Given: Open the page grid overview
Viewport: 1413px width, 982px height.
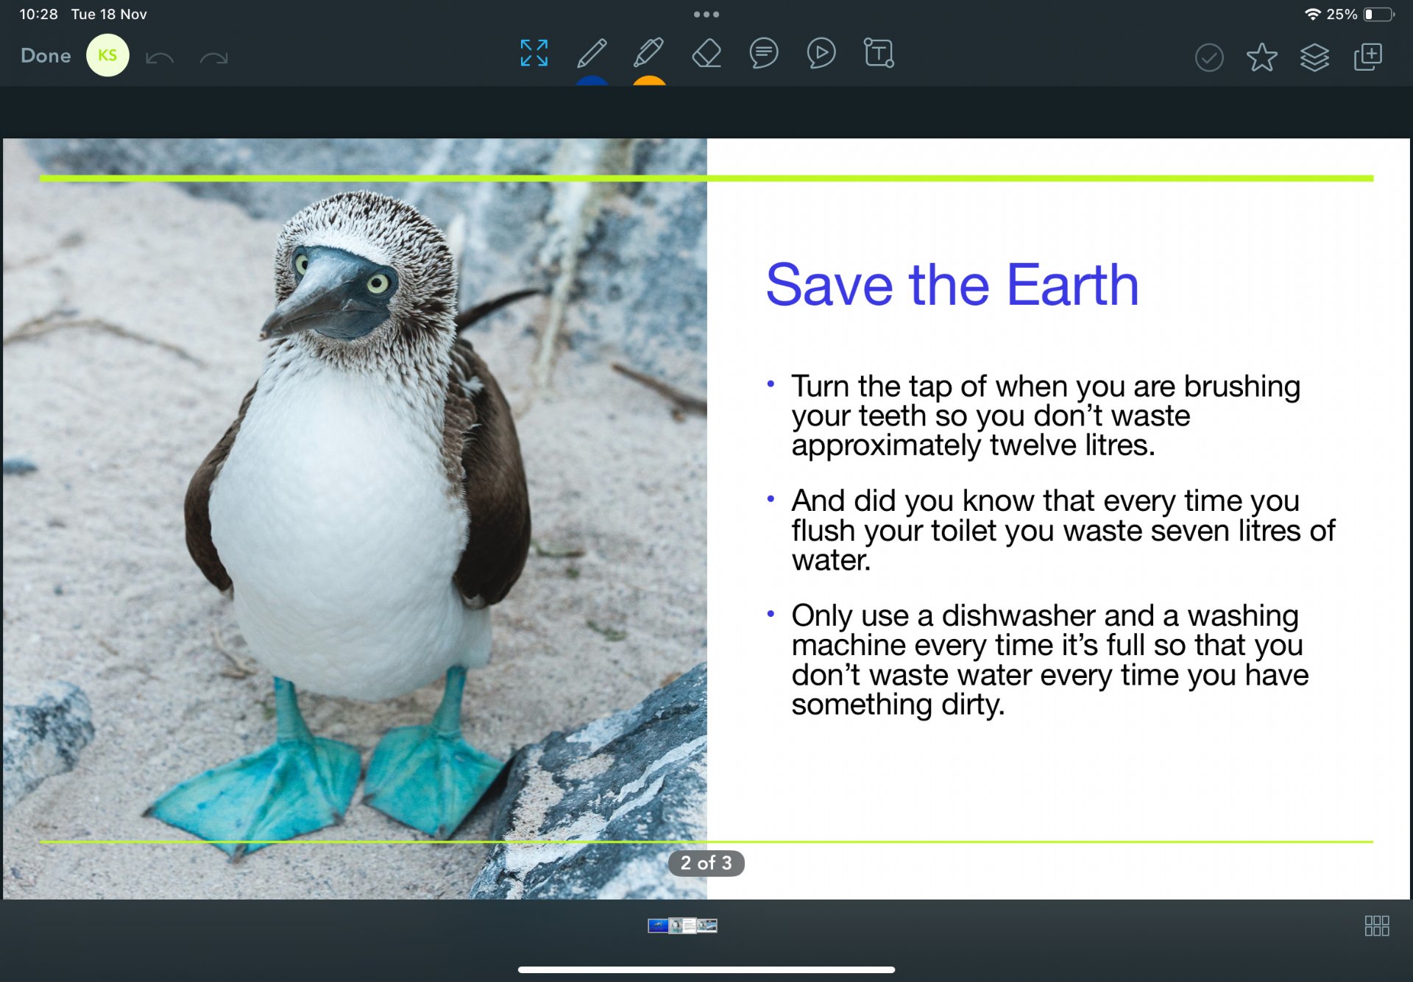Looking at the screenshot, I should [x=1376, y=925].
